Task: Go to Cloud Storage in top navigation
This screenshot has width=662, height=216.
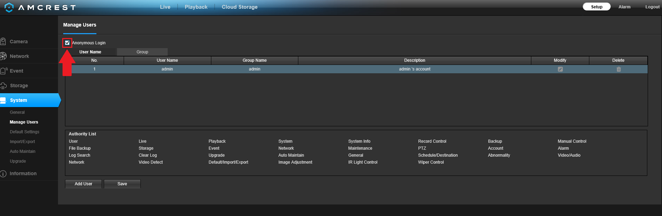Action: pyautogui.click(x=239, y=7)
